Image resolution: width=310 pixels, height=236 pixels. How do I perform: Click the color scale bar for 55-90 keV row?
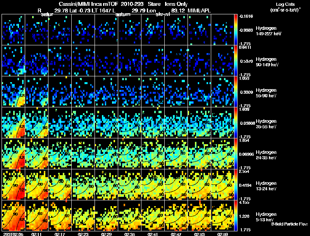tap(236, 91)
